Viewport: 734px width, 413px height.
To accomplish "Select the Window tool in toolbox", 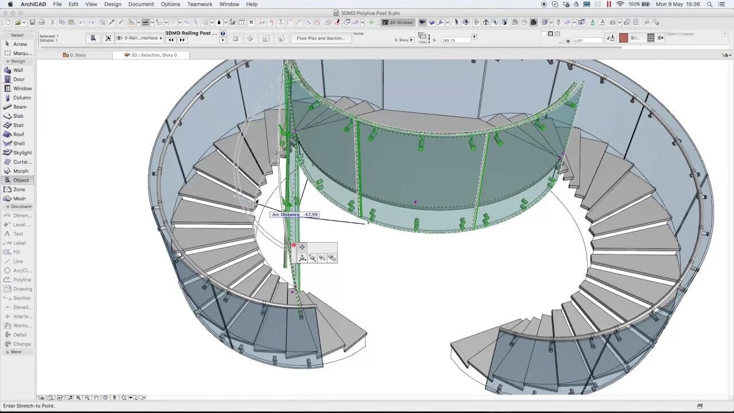I will tap(17, 88).
